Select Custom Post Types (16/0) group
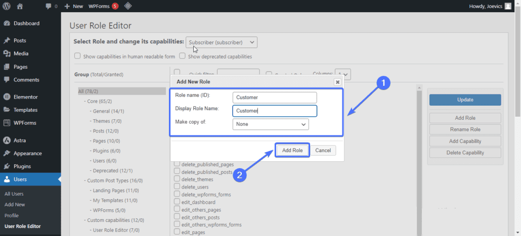521x236 pixels. [x=115, y=180]
